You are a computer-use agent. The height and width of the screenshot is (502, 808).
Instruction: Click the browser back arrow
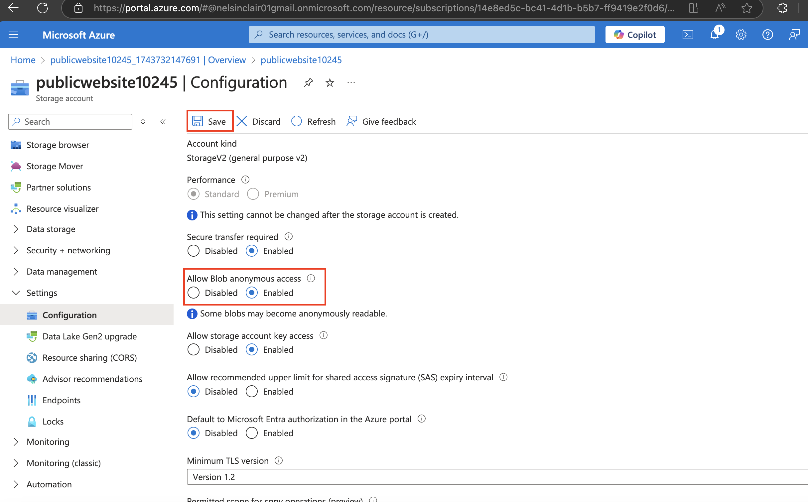pos(13,8)
